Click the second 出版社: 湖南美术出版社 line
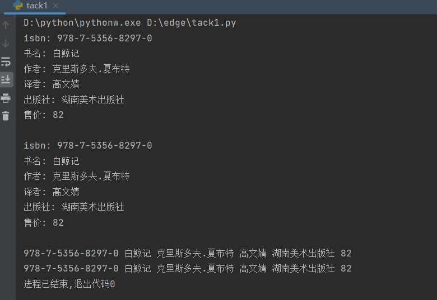This screenshot has height=300, width=437. tap(74, 207)
